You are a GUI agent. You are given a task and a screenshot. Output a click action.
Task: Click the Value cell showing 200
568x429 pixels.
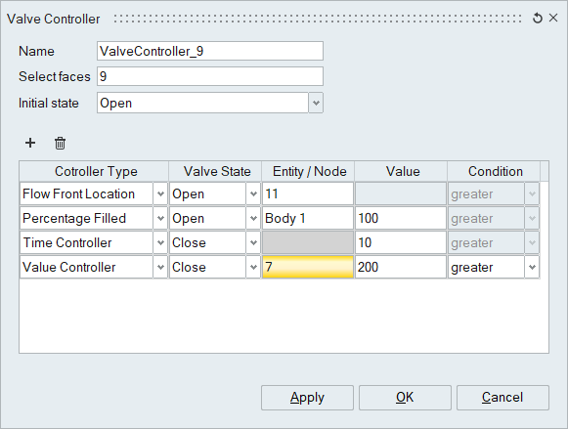(401, 267)
